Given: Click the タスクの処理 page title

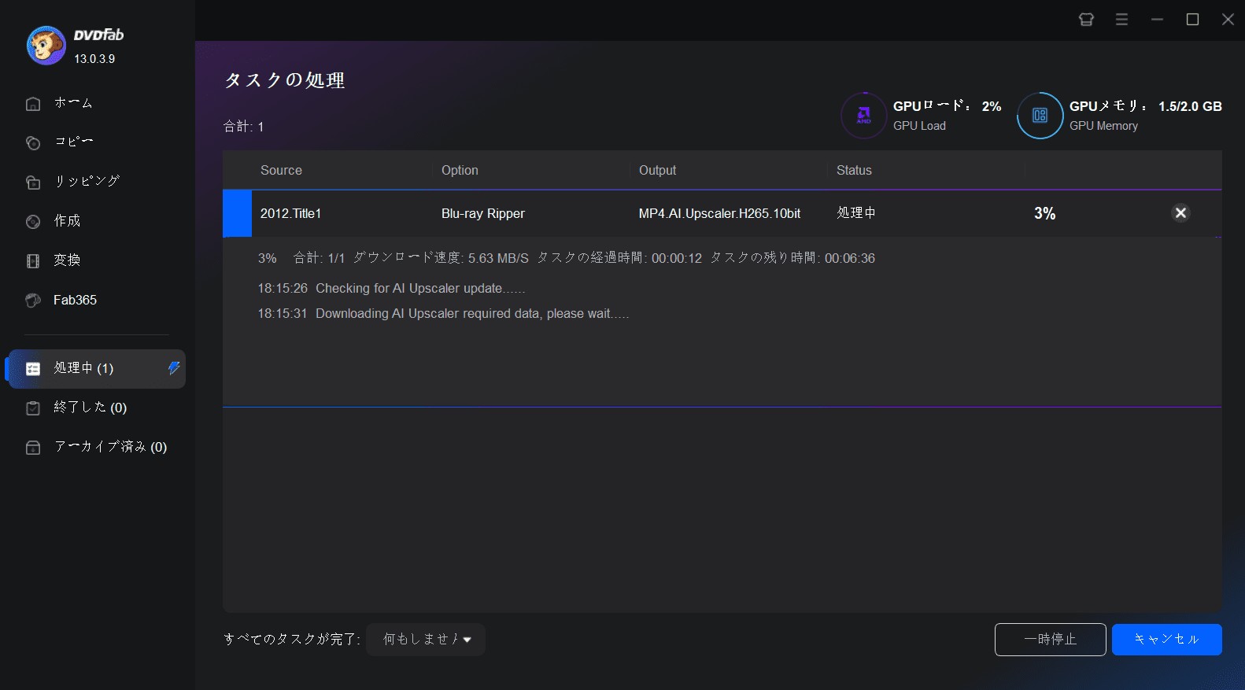Looking at the screenshot, I should coord(285,80).
